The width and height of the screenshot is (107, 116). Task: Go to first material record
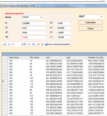point(5,44)
